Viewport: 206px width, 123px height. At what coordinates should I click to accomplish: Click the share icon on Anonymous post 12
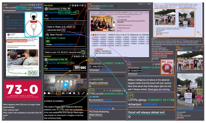point(153,64)
